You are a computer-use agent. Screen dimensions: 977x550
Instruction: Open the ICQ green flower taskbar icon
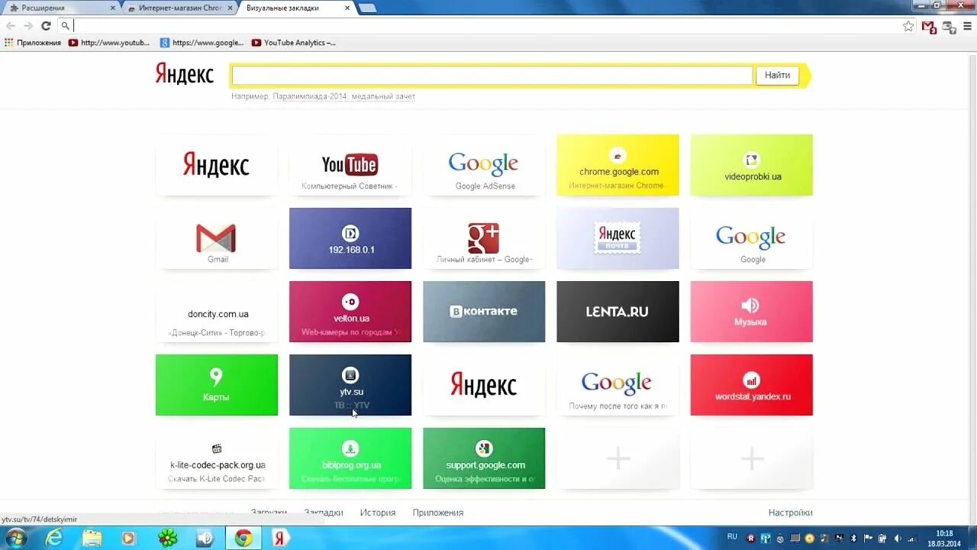point(167,538)
